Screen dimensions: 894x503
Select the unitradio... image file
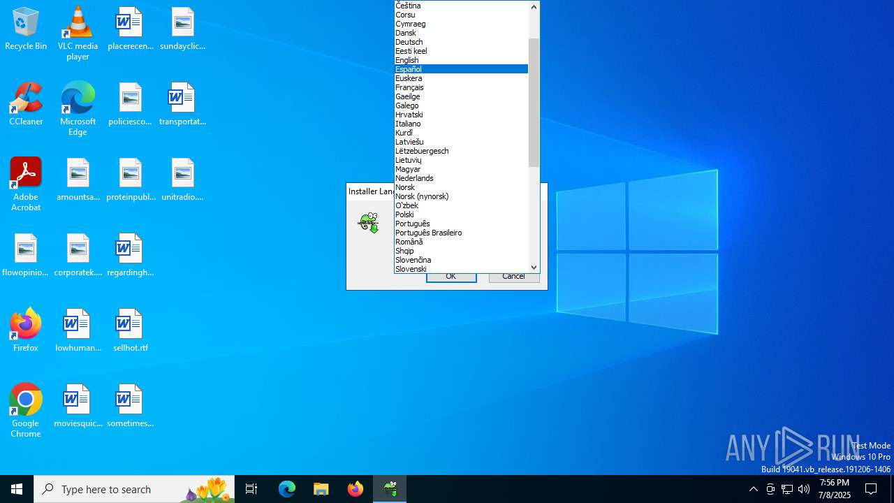click(182, 180)
